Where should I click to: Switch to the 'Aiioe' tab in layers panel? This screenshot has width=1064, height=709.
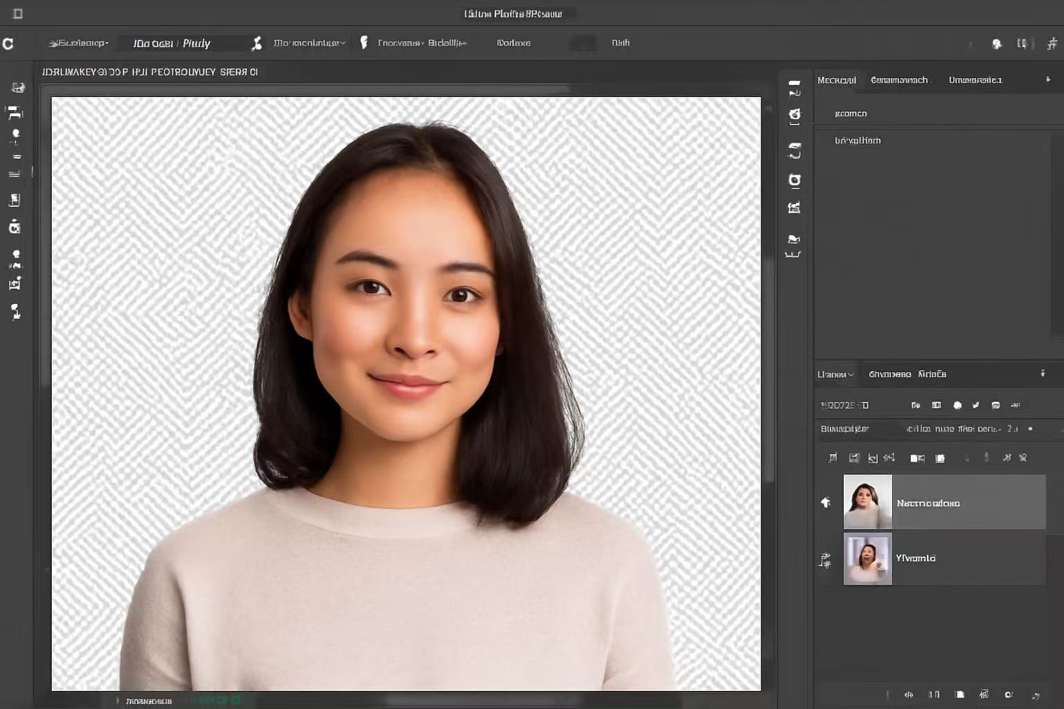tap(932, 375)
